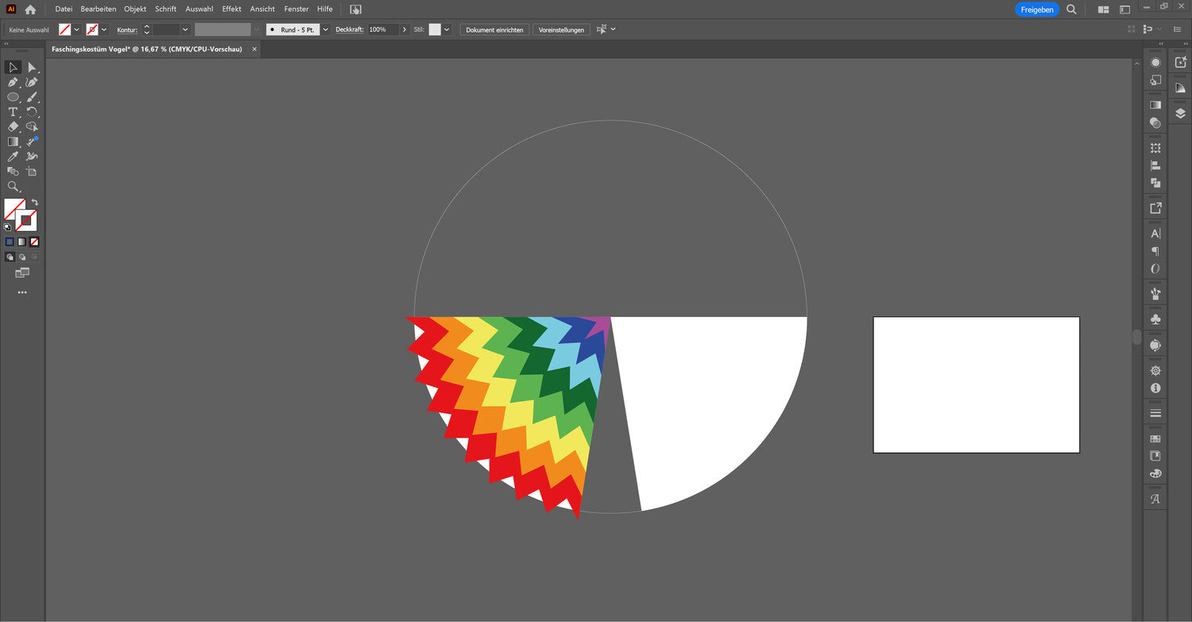Open the fill color dropdown

[77, 29]
